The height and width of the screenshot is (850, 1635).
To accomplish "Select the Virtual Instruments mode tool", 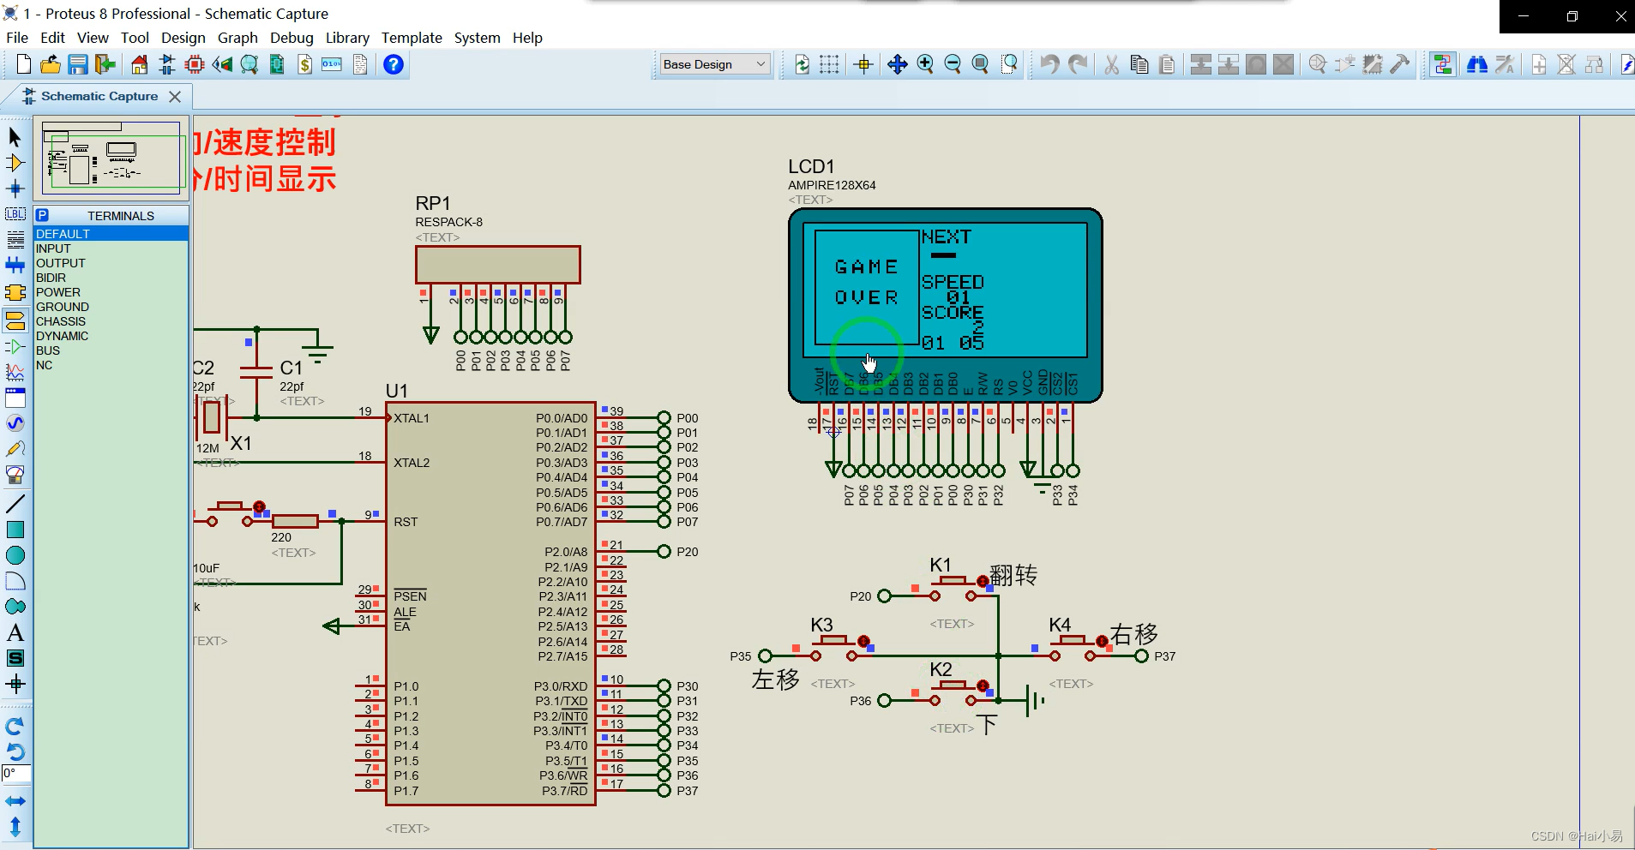I will click(x=15, y=474).
